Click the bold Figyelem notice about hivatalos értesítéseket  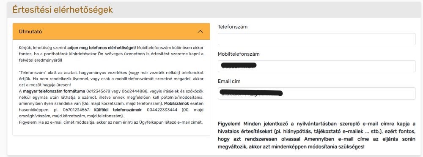pos(316,135)
